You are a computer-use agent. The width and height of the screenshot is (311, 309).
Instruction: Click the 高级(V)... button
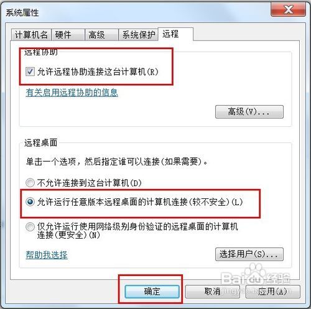pos(249,112)
